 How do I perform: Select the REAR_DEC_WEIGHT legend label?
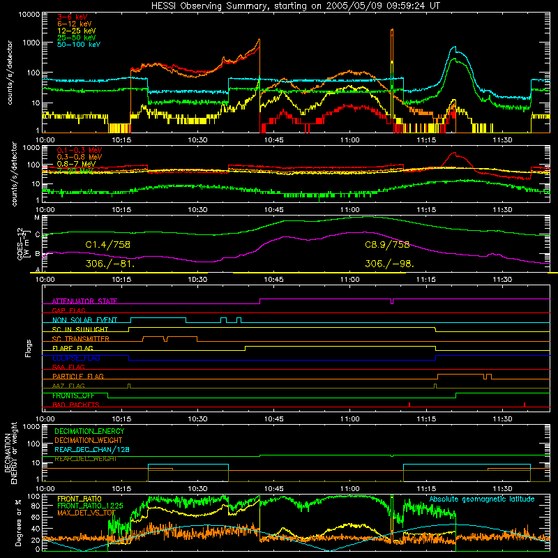[x=85, y=459]
